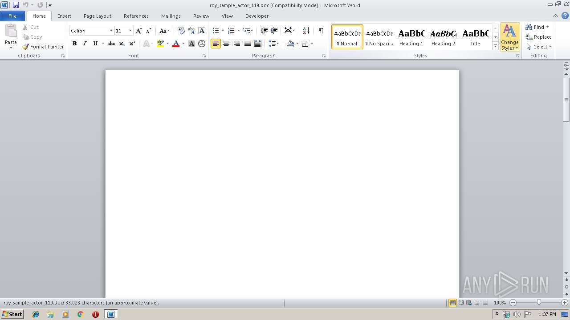Image resolution: width=570 pixels, height=320 pixels.
Task: Click the Replace button
Action: [x=539, y=37]
